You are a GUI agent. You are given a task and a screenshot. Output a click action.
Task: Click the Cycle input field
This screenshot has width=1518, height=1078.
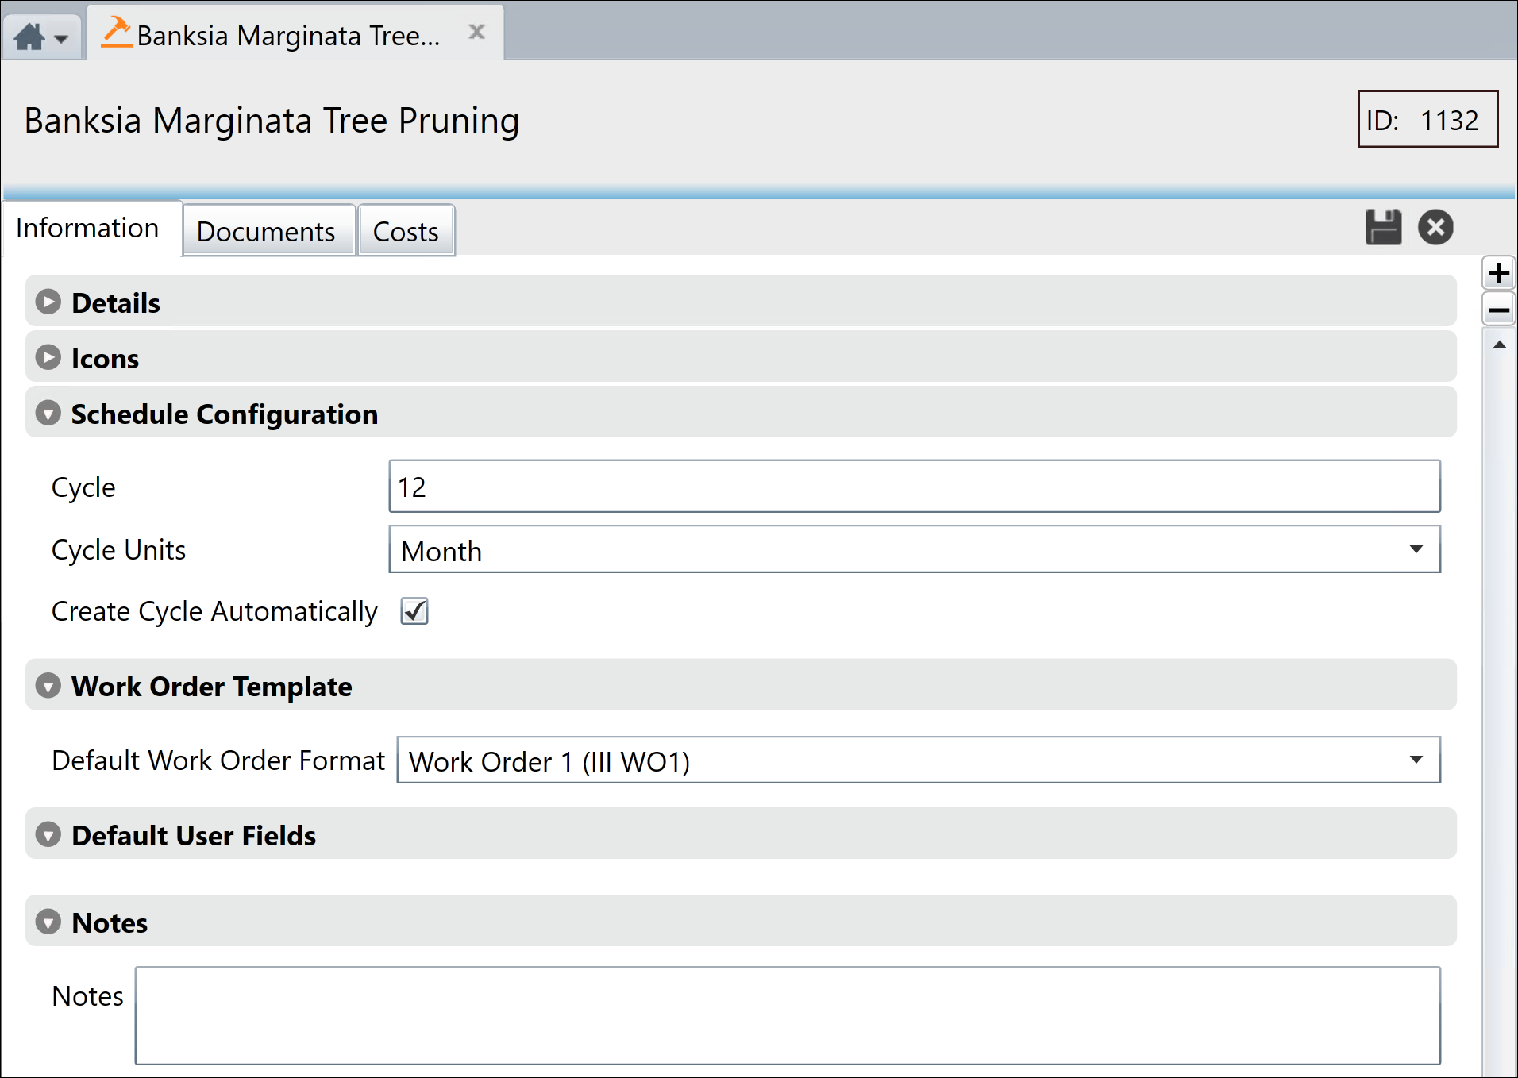915,487
